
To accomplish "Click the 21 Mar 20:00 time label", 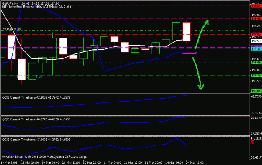I will (x=153, y=162).
